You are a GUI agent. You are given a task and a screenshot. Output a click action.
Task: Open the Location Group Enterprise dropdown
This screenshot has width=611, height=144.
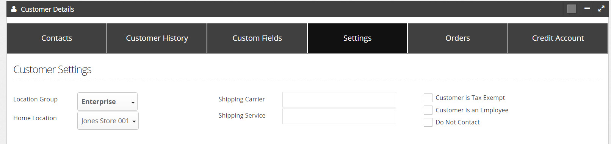(x=107, y=102)
